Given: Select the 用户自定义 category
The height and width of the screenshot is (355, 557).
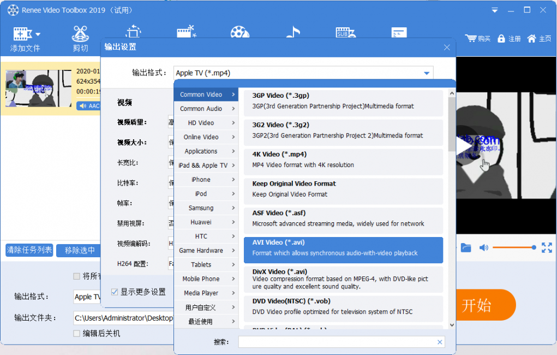Looking at the screenshot, I should [206, 307].
